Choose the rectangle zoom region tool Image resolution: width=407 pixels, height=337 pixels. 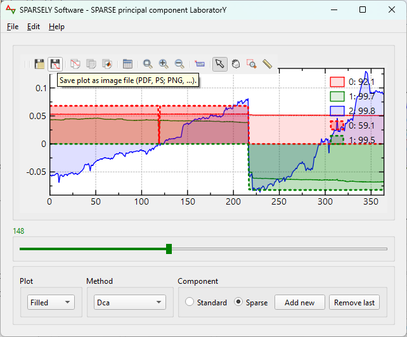coord(252,64)
